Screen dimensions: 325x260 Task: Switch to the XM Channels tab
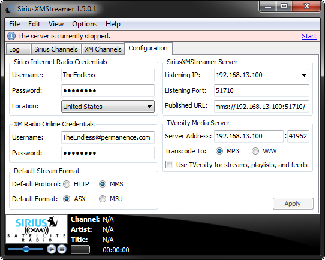coord(103,49)
